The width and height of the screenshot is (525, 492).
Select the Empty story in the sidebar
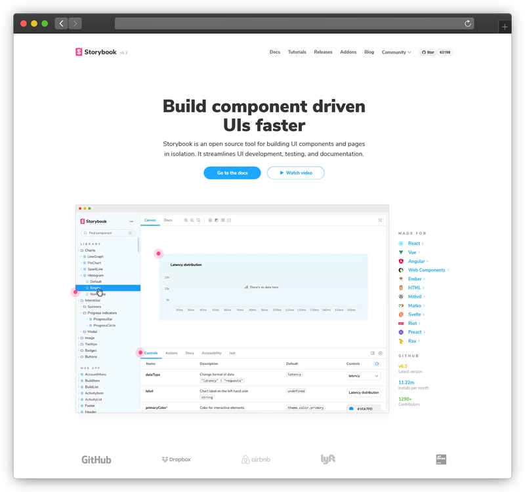coord(108,288)
